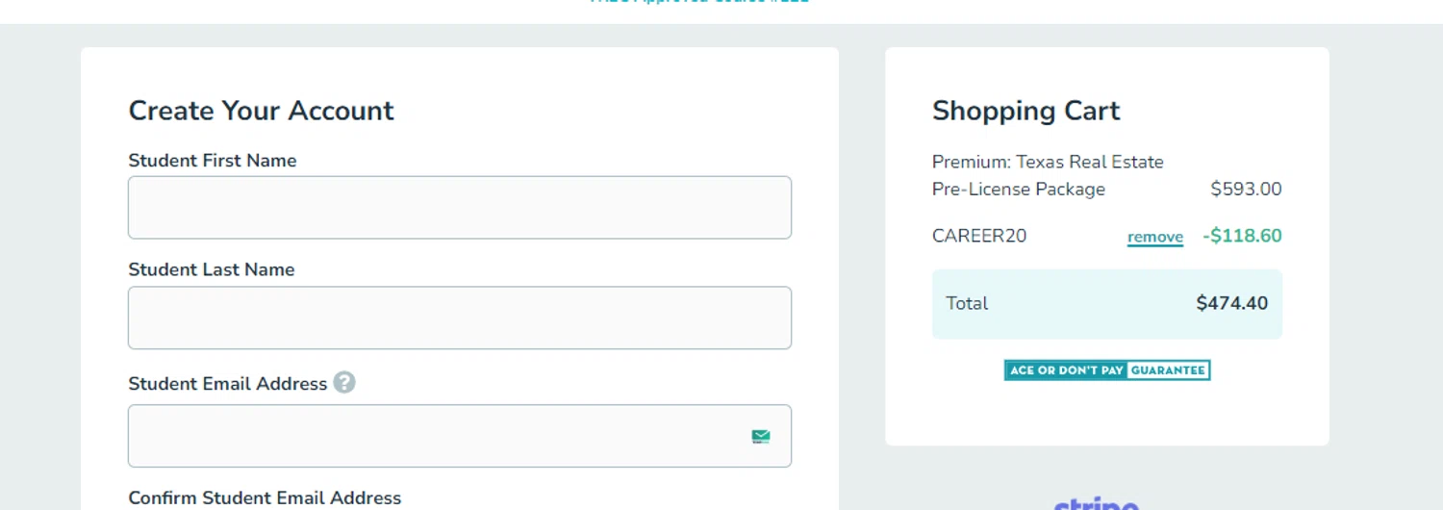Viewport: 1443px width, 510px height.
Task: Click the Shopping Cart heading
Action: click(x=1026, y=111)
